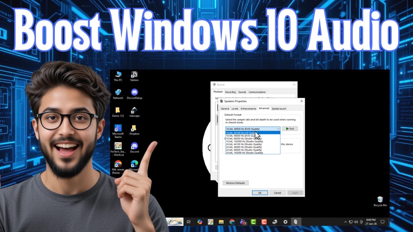The image size is (413, 232).
Task: Select the Network desktop icon
Action: 118,94
